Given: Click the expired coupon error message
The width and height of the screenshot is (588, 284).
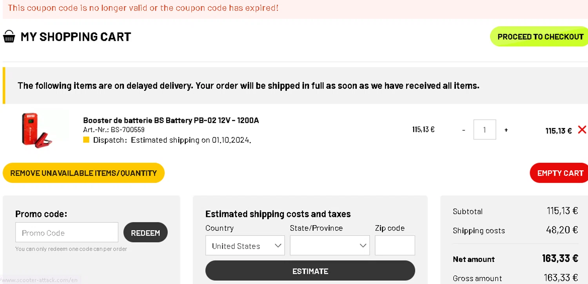Looking at the screenshot, I should [143, 8].
